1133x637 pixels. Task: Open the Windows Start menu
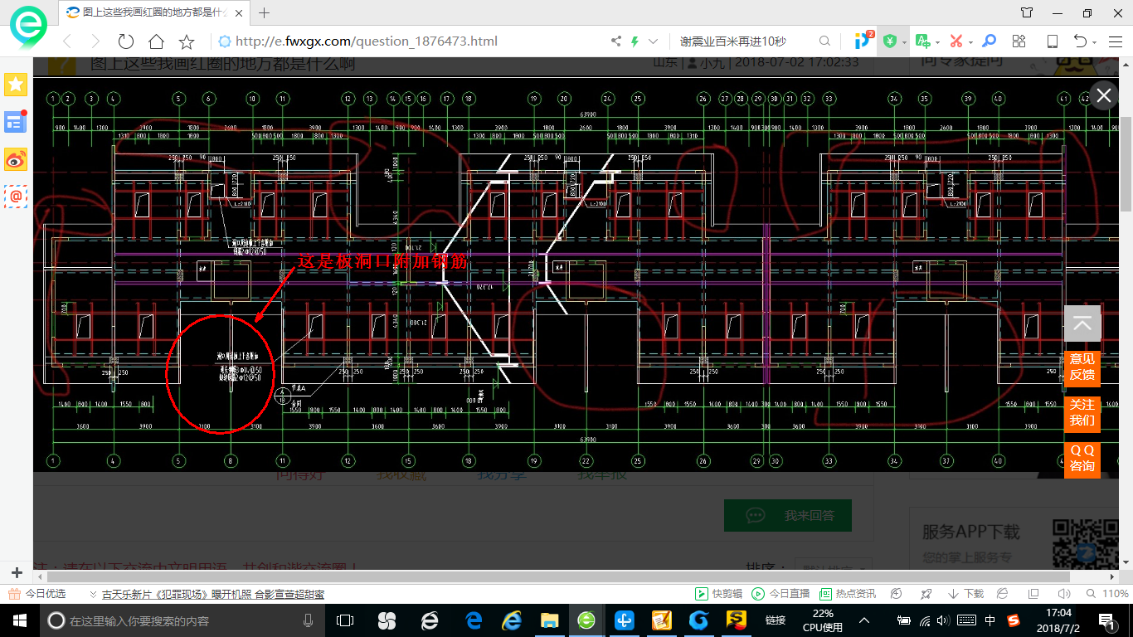pyautogui.click(x=19, y=620)
